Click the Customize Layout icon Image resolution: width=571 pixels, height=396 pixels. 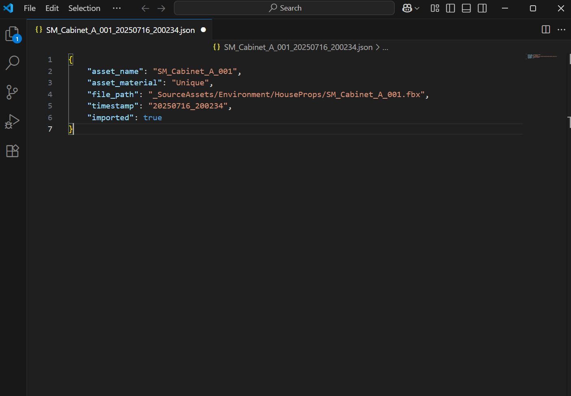[435, 8]
